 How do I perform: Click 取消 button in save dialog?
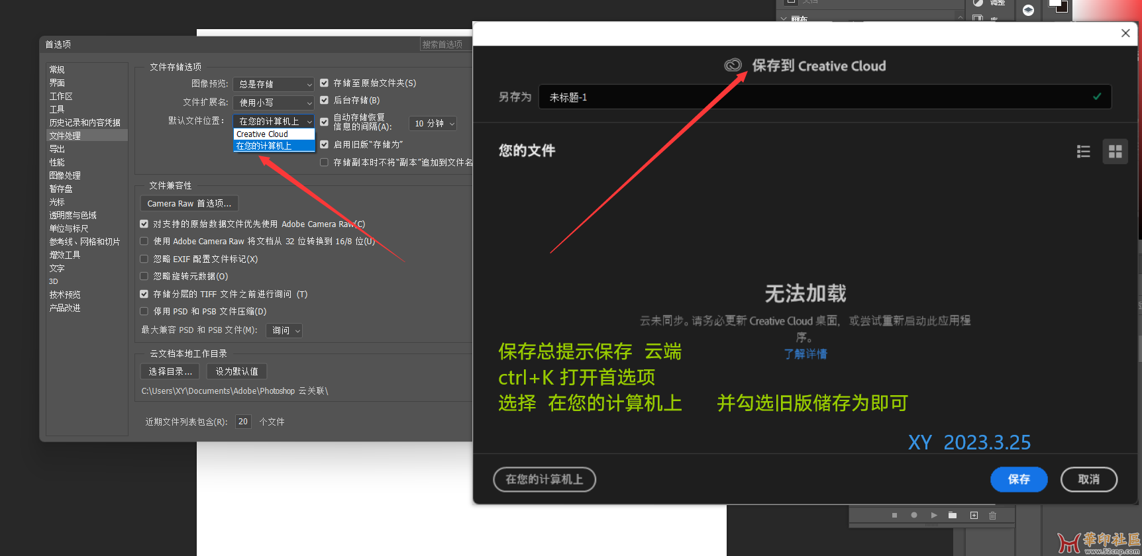(1089, 479)
